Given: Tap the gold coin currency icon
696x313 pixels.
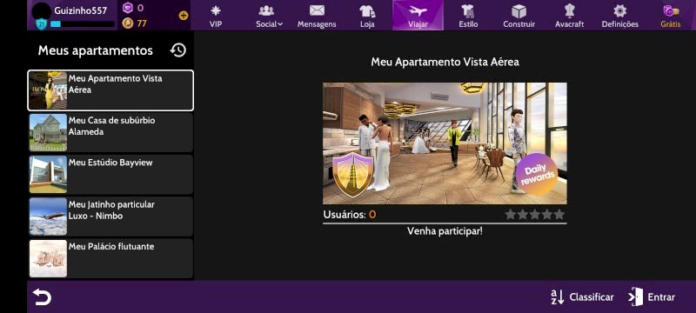Looking at the screenshot, I should coord(127,23).
